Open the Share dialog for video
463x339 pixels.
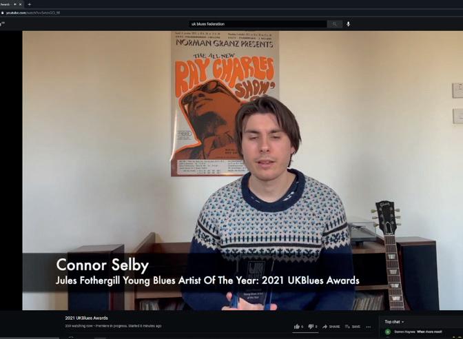click(331, 327)
